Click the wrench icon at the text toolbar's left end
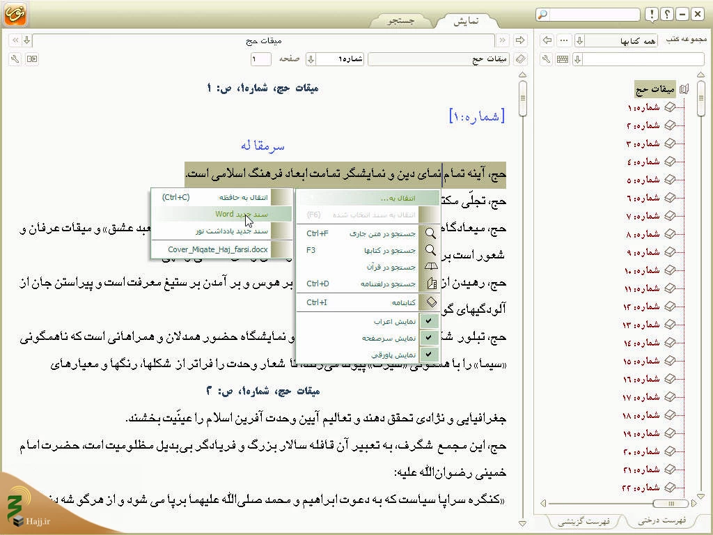Viewport: 713px width, 535px height. (x=15, y=59)
